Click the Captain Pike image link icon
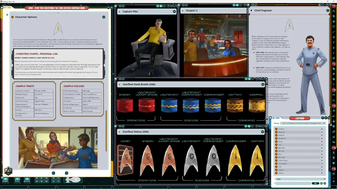The image size is (337, 189). pyautogui.click(x=120, y=12)
